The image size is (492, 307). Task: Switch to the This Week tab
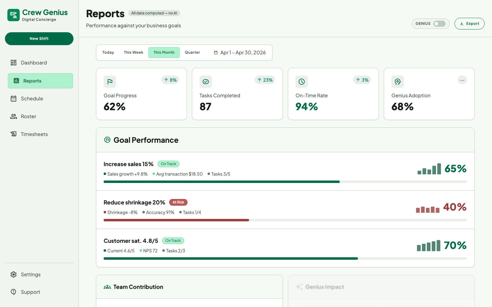click(133, 52)
